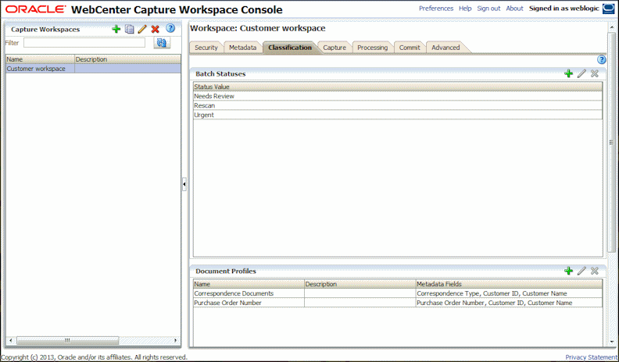Click the right scroll arrow of workspace list

point(176,340)
